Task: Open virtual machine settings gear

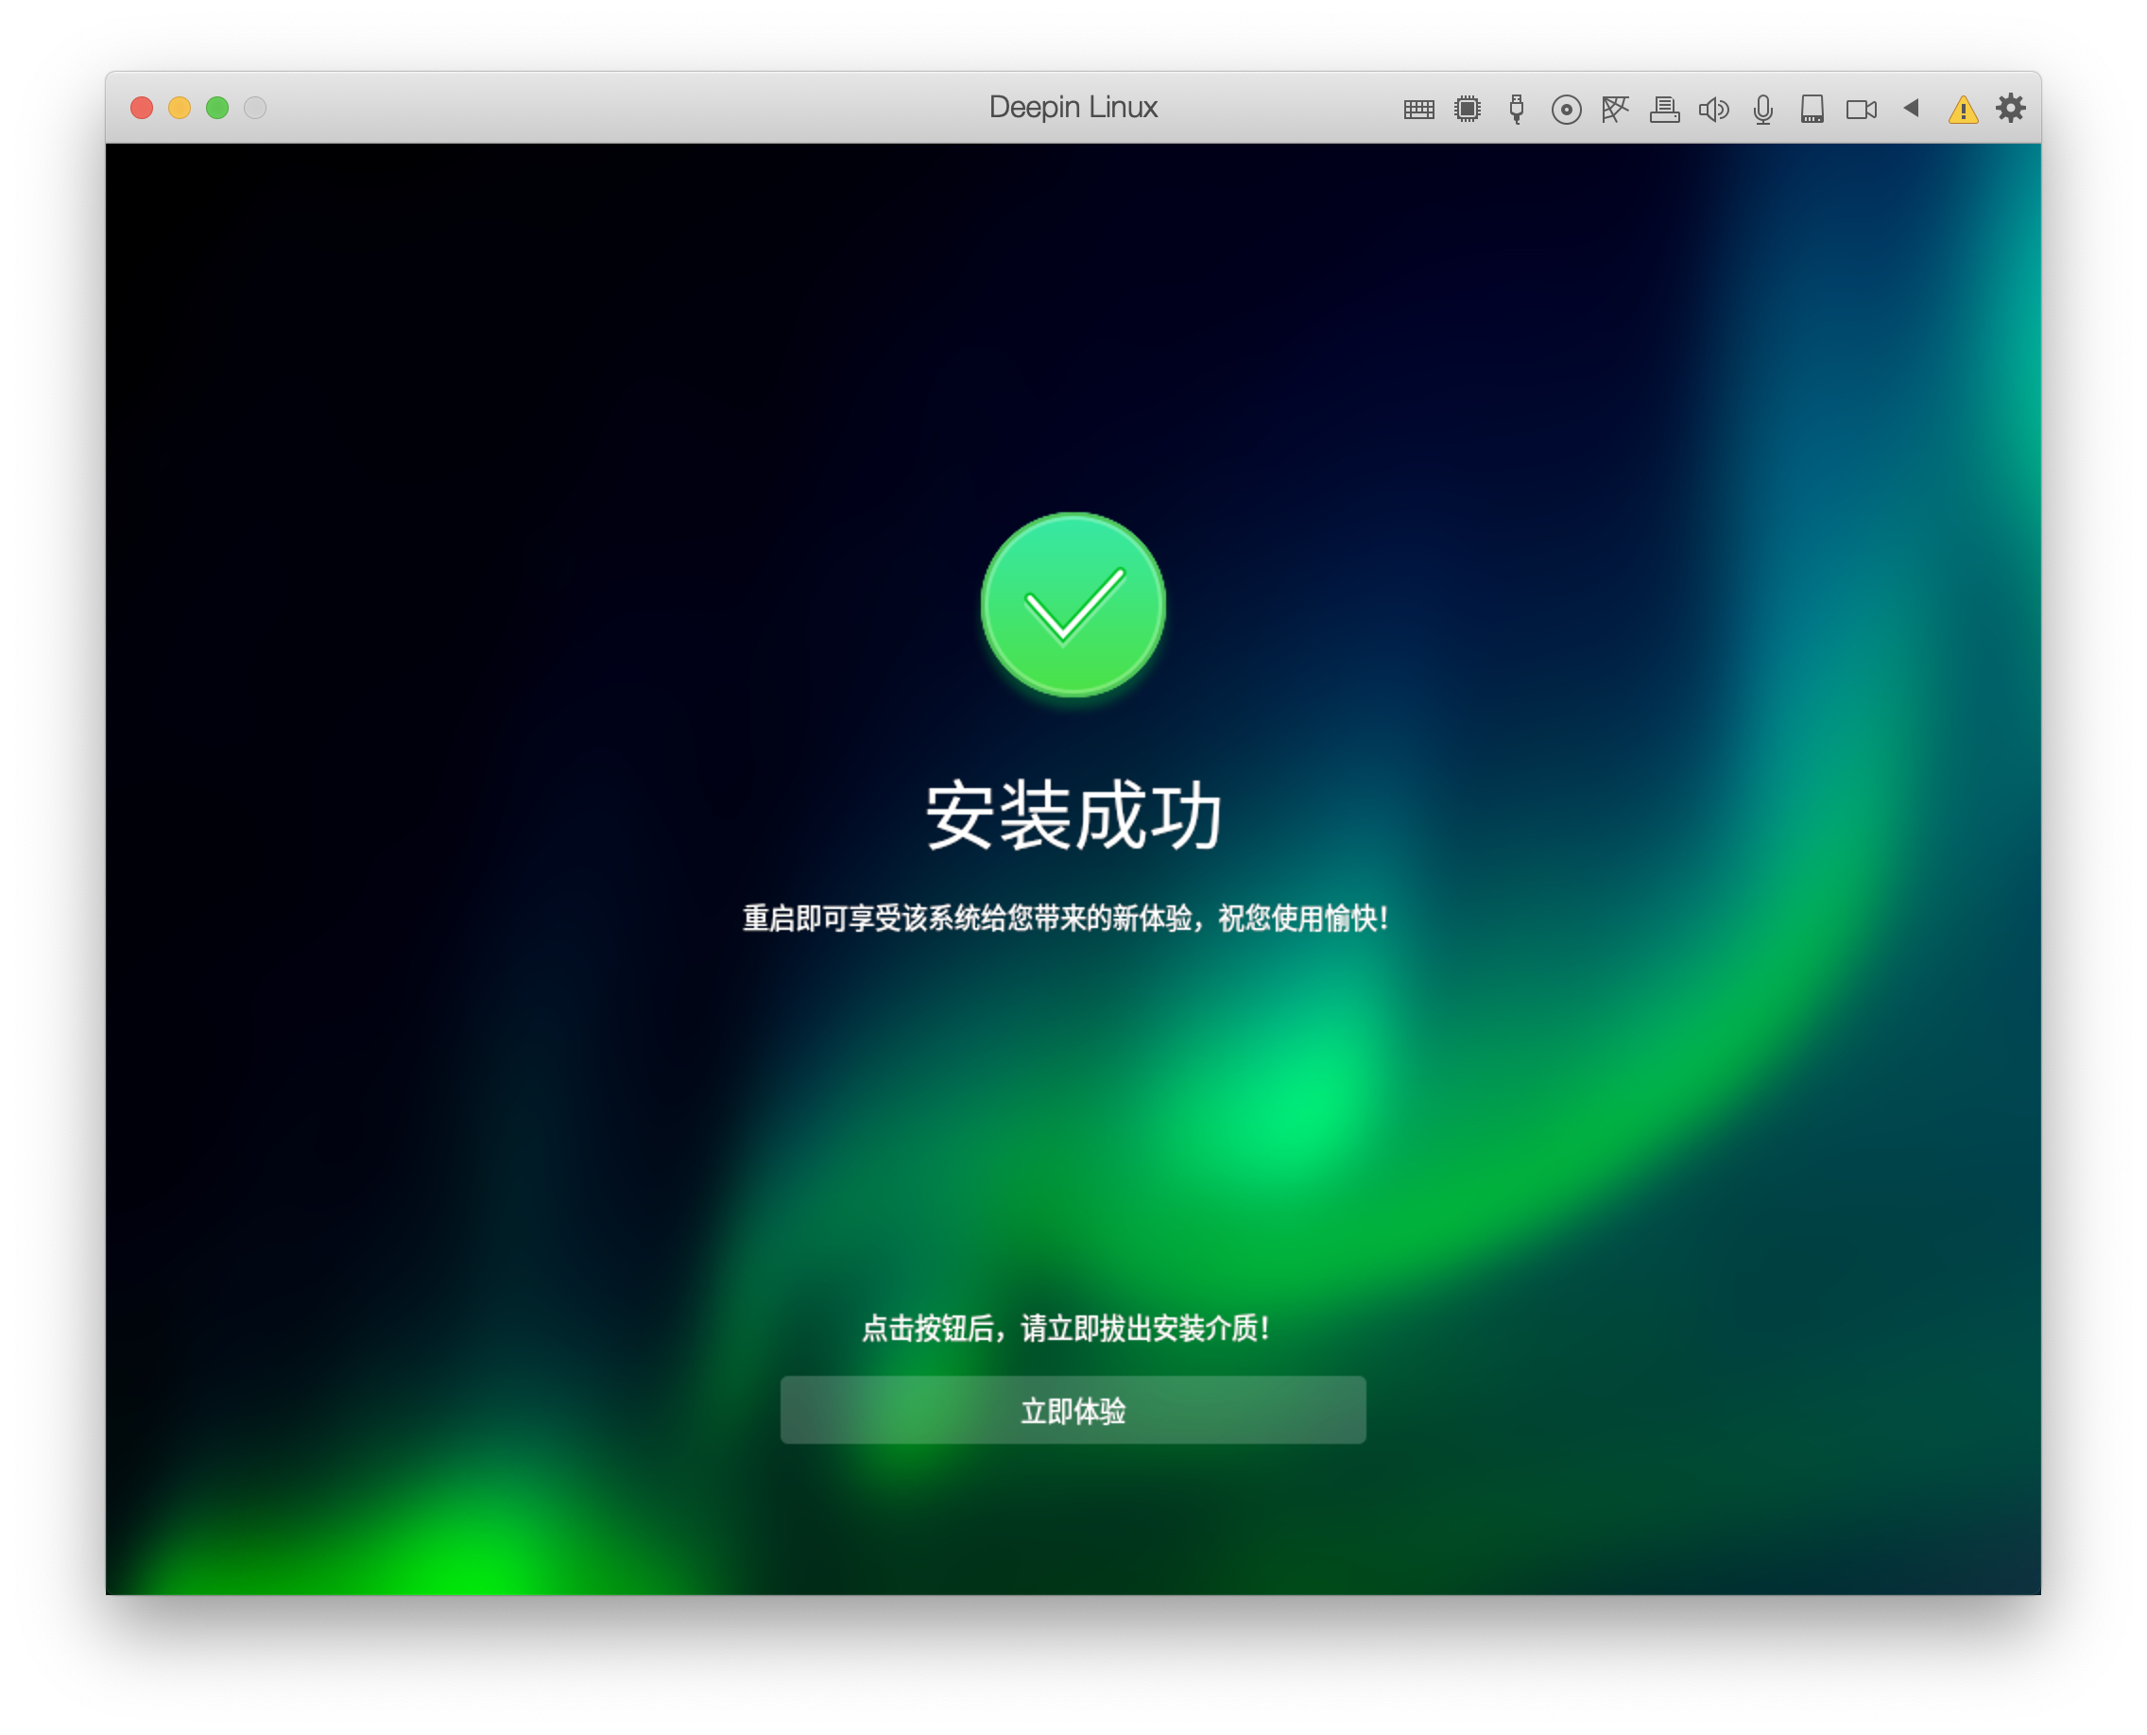Action: pos(2011,108)
